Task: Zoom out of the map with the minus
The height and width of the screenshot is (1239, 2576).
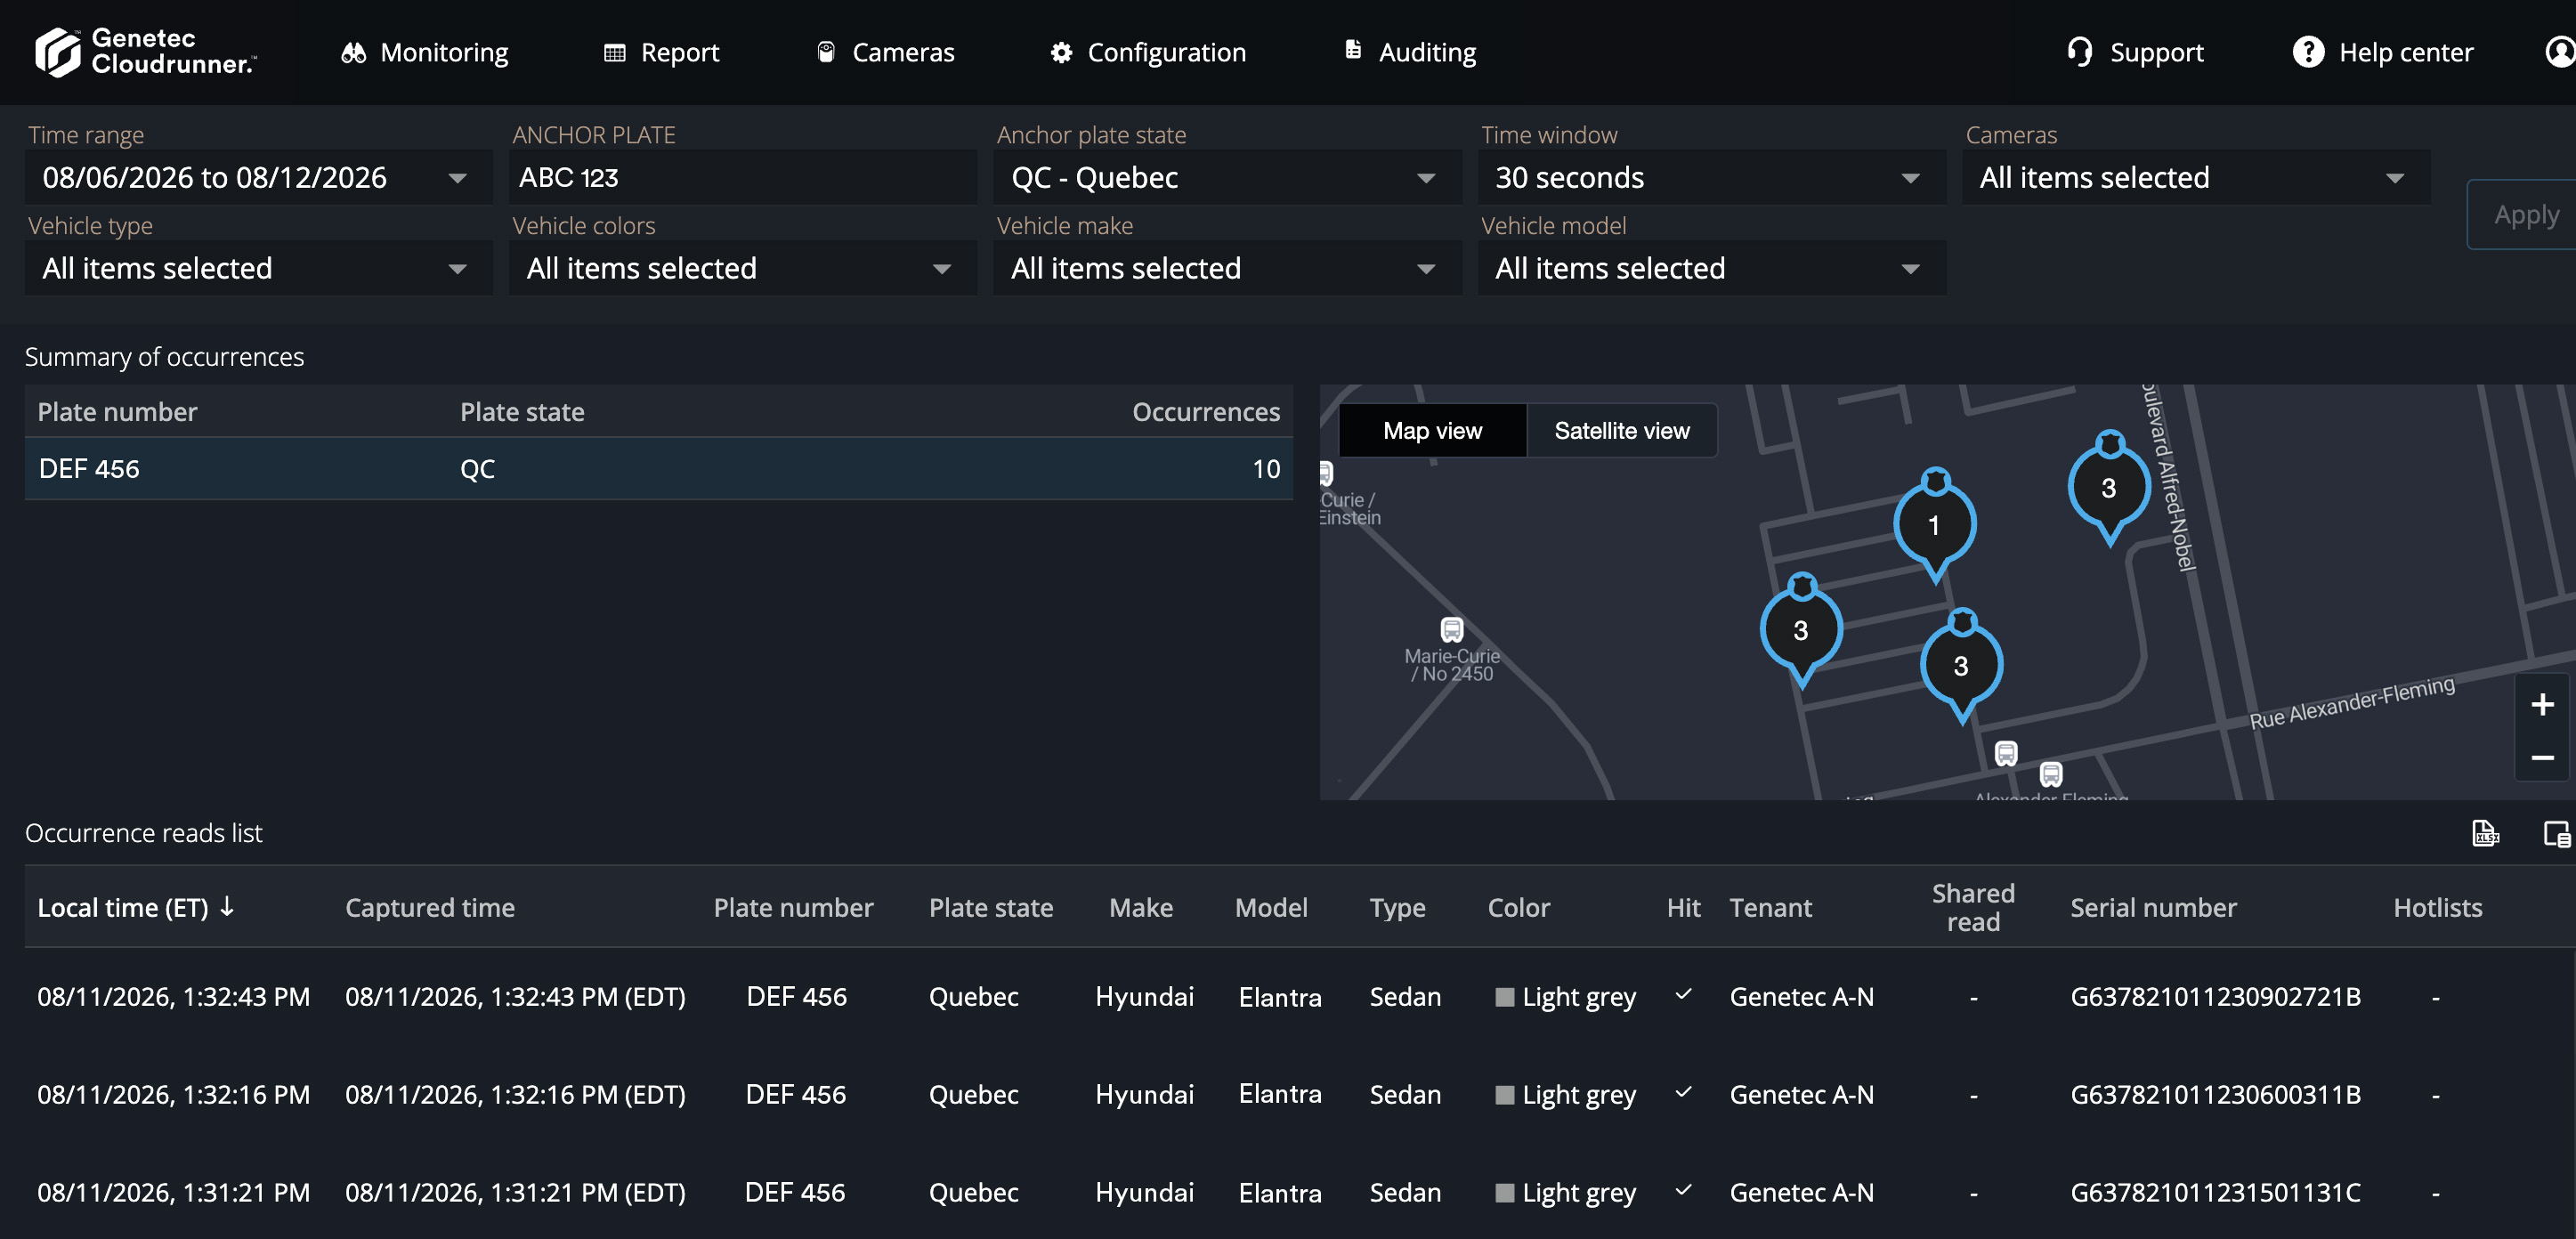Action: [2542, 758]
